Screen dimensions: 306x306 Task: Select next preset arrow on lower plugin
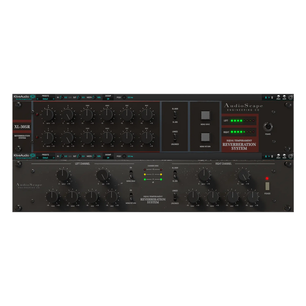tap(54, 158)
